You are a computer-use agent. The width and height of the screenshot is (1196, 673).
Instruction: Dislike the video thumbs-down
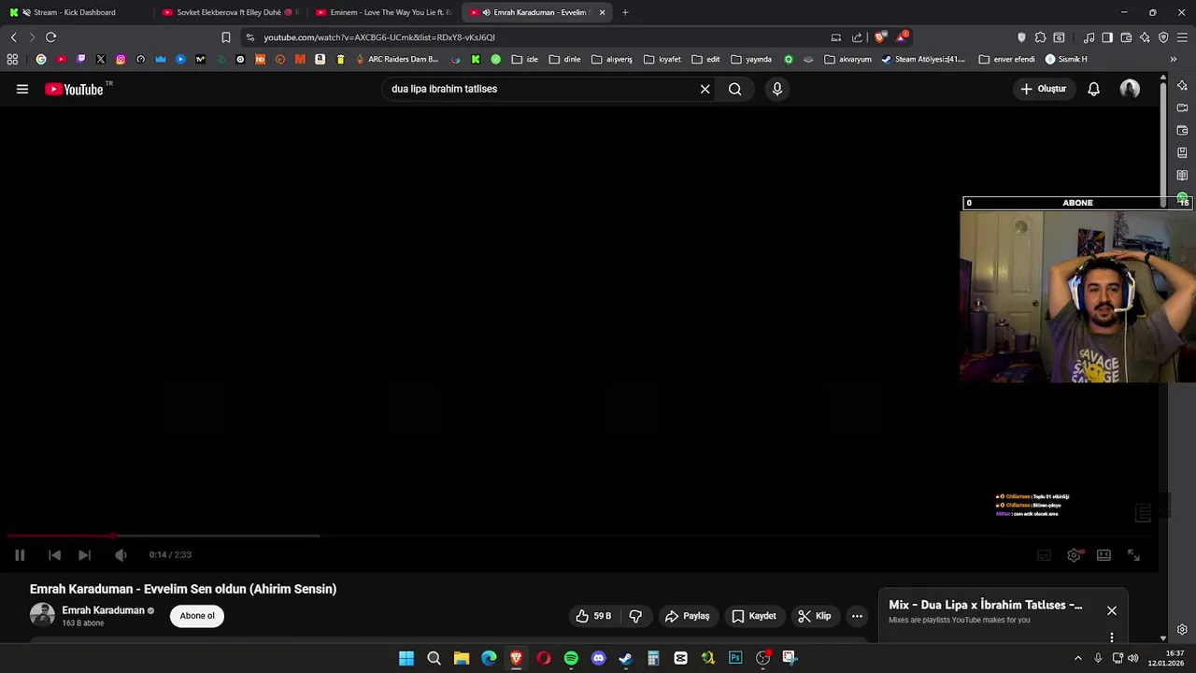pos(635,616)
